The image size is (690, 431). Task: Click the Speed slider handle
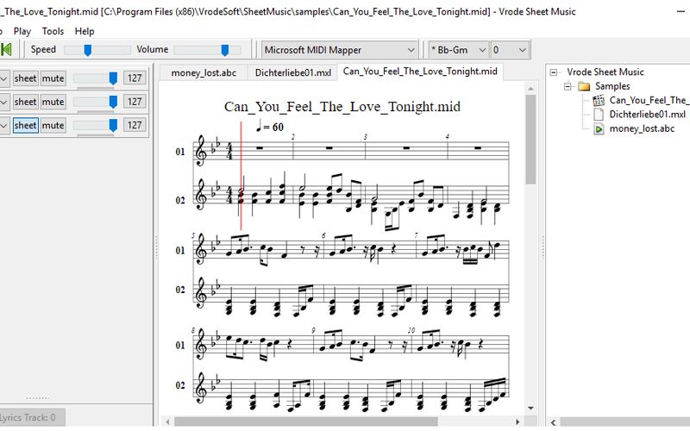[88, 50]
